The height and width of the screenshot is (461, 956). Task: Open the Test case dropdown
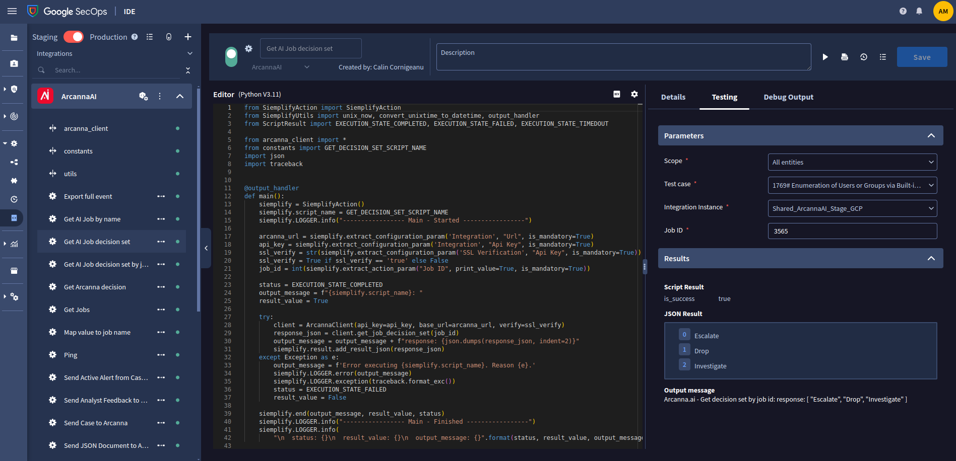coord(853,185)
